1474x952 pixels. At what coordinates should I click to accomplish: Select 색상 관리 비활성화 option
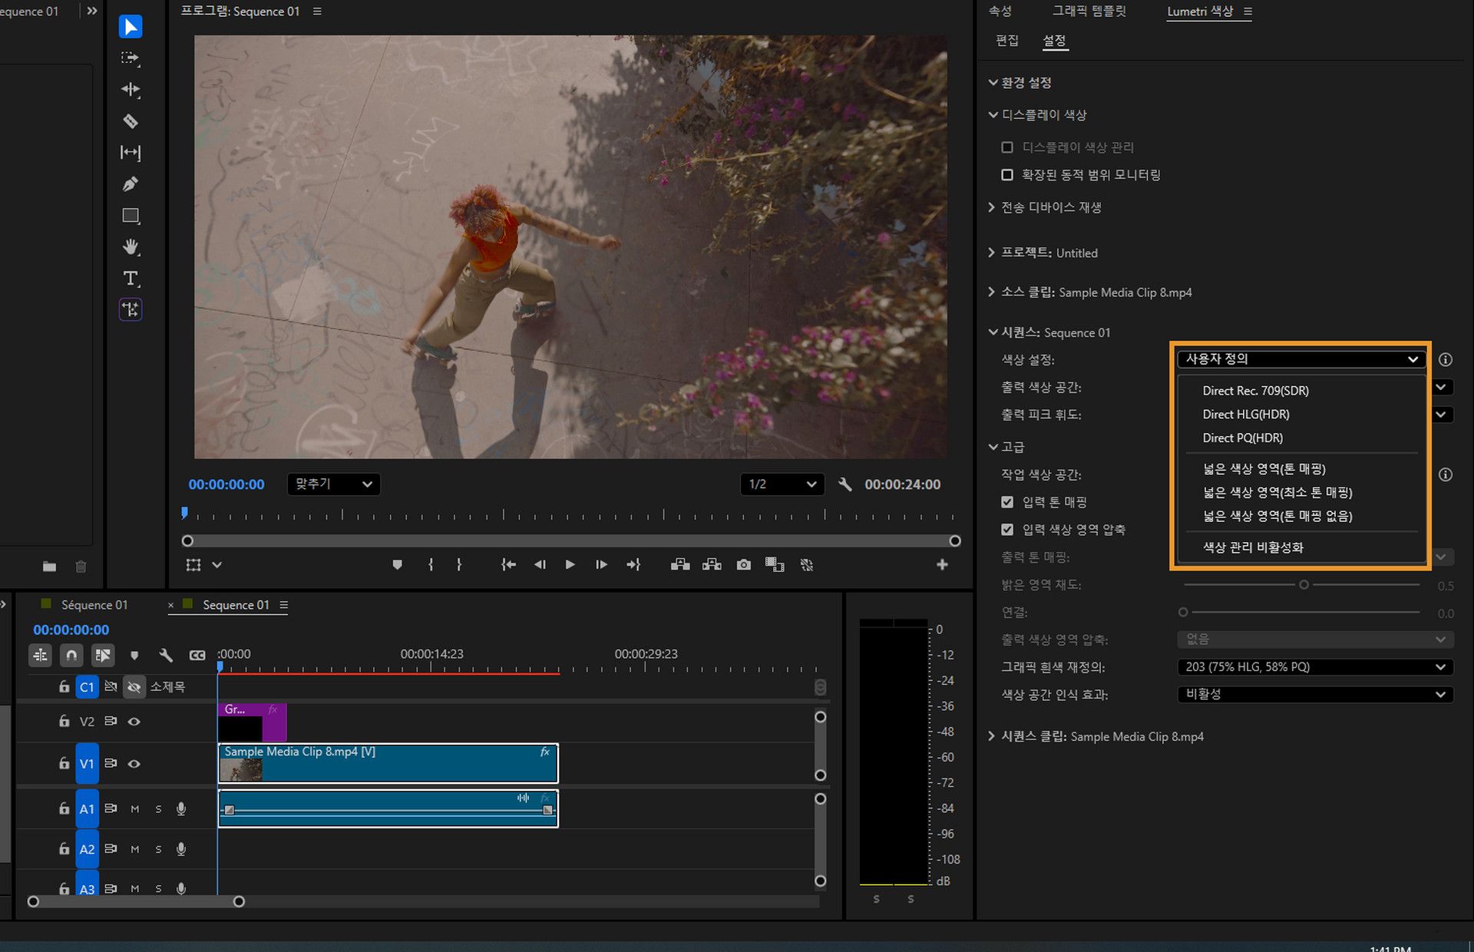tap(1252, 547)
